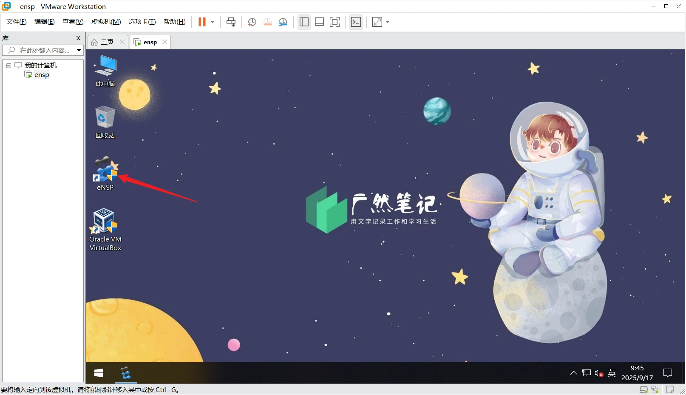Open the 选项卡(T) menu
This screenshot has width=686, height=395.
(142, 22)
